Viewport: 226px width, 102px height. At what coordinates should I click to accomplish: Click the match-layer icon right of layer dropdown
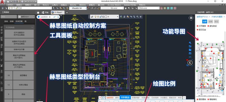(x=54, y=8)
